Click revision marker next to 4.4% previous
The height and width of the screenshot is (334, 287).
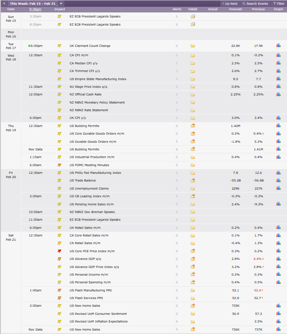[263, 259]
